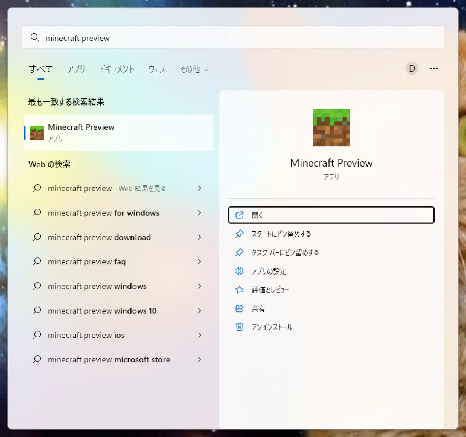The image size is (466, 437).
Task: Click search icon beside 'minecraft preview download'
Action: click(x=37, y=237)
